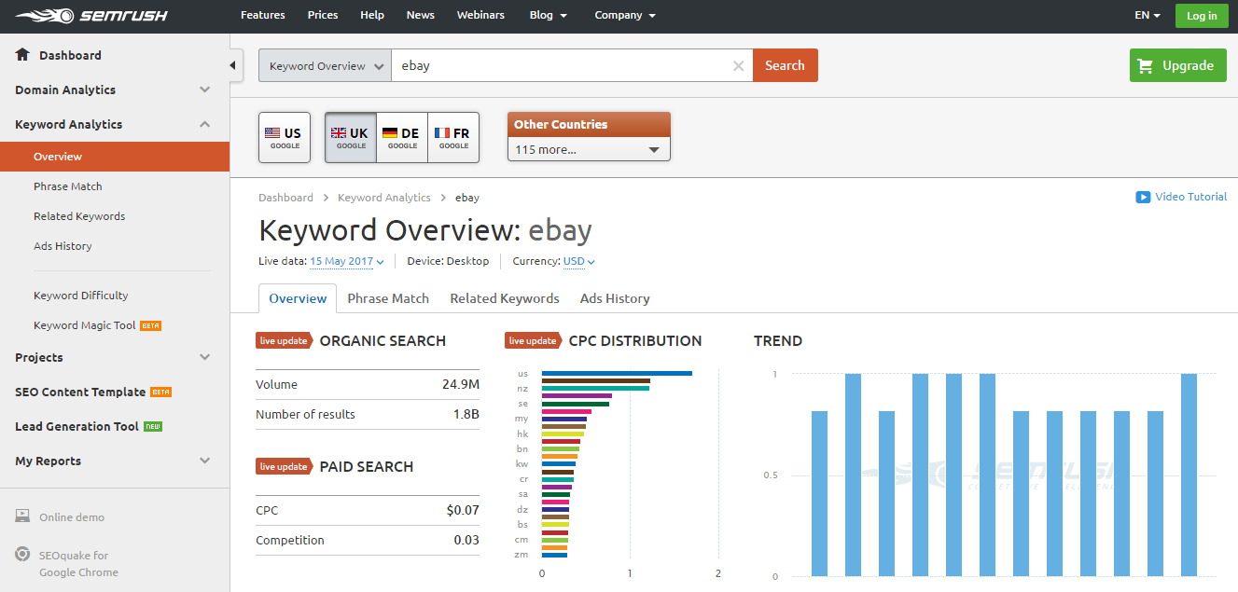
Task: Click the Dashboard home icon
Action: pyautogui.click(x=23, y=55)
